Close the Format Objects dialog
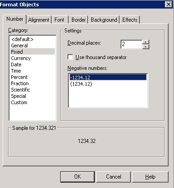174x188 pixels. tap(169, 5)
